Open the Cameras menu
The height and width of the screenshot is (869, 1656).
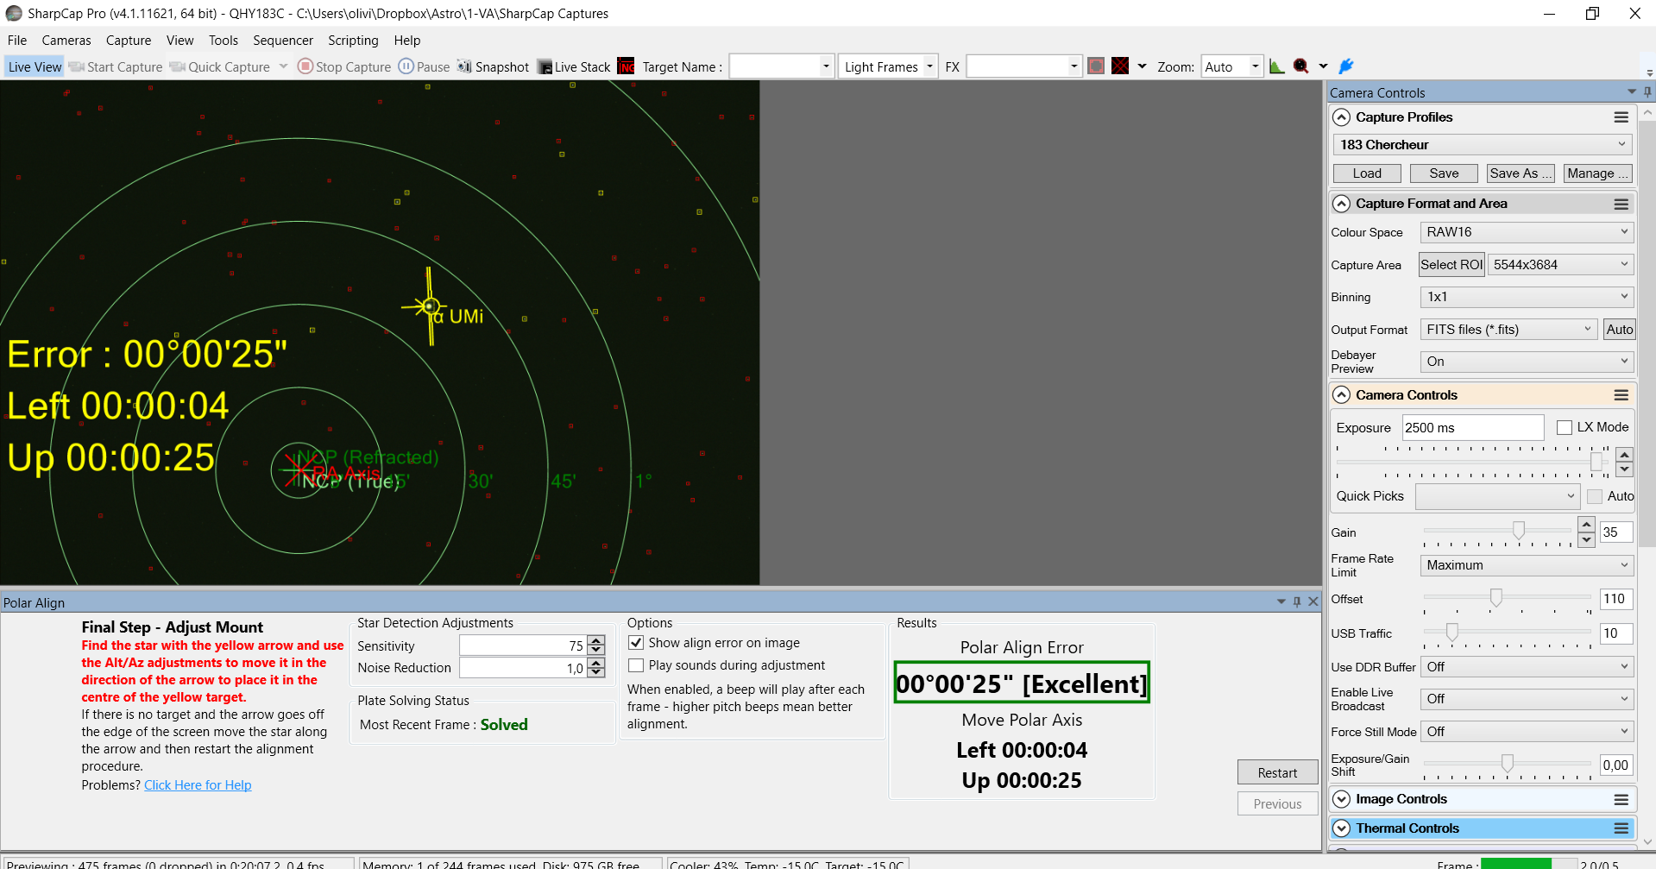[x=66, y=41]
